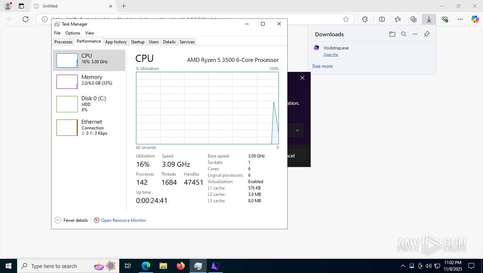Screen dimensions: 483x273
Task: Select the Ethernet performance entry
Action: click(89, 127)
